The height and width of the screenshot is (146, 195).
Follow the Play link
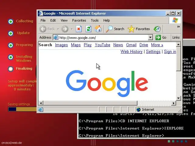[x=88, y=45]
